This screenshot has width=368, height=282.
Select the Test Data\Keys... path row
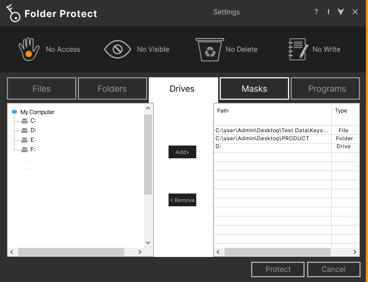coord(273,130)
